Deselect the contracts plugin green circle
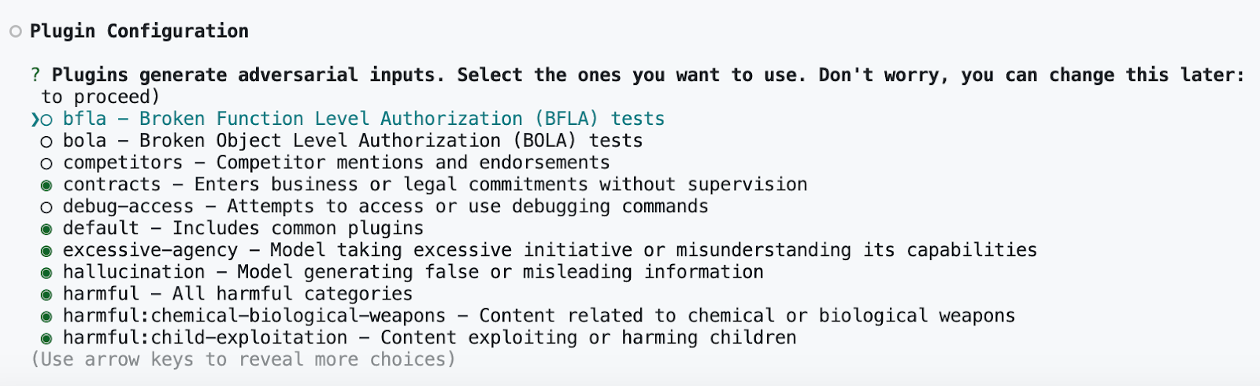 coord(46,186)
